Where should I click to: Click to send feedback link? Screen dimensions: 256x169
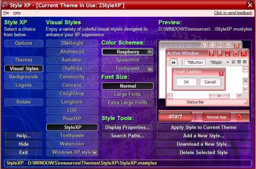click(233, 13)
